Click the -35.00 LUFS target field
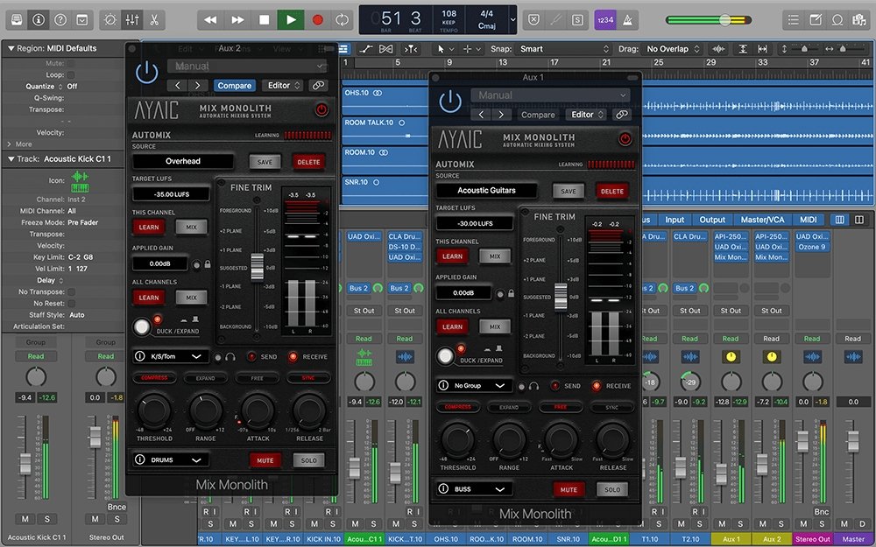The height and width of the screenshot is (547, 876). tap(172, 194)
